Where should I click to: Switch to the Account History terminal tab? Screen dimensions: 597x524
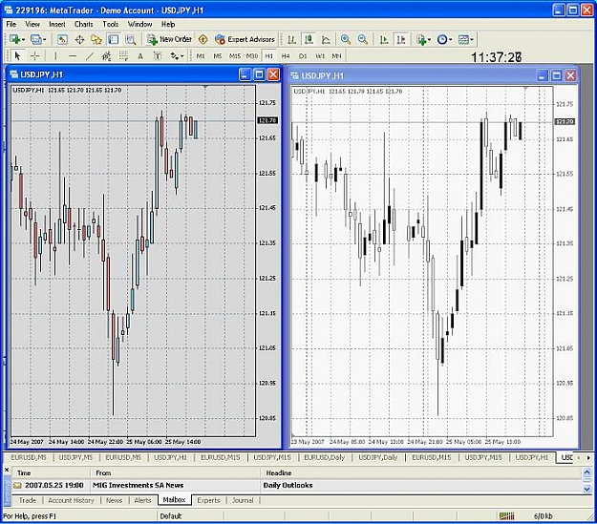pos(71,500)
